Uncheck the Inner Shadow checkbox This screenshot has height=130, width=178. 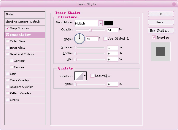pos(7,35)
